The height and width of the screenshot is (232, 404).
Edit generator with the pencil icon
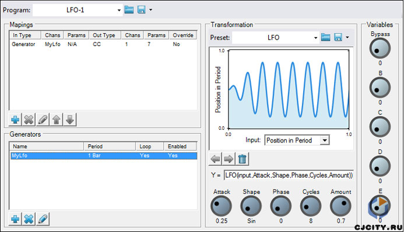pyautogui.click(x=43, y=219)
